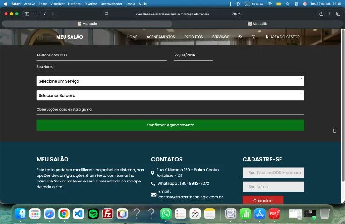This screenshot has width=345, height=224.
Task: Click the page vertical scrollbar
Action: tap(343, 105)
